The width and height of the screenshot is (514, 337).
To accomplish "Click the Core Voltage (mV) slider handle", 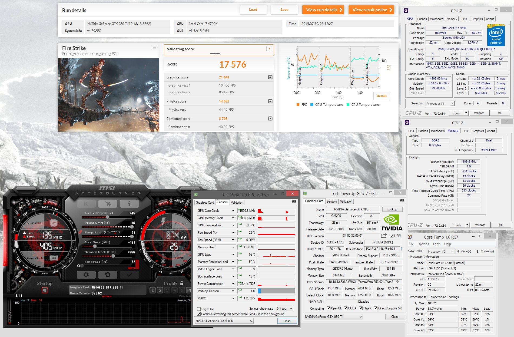I will [x=108, y=217].
